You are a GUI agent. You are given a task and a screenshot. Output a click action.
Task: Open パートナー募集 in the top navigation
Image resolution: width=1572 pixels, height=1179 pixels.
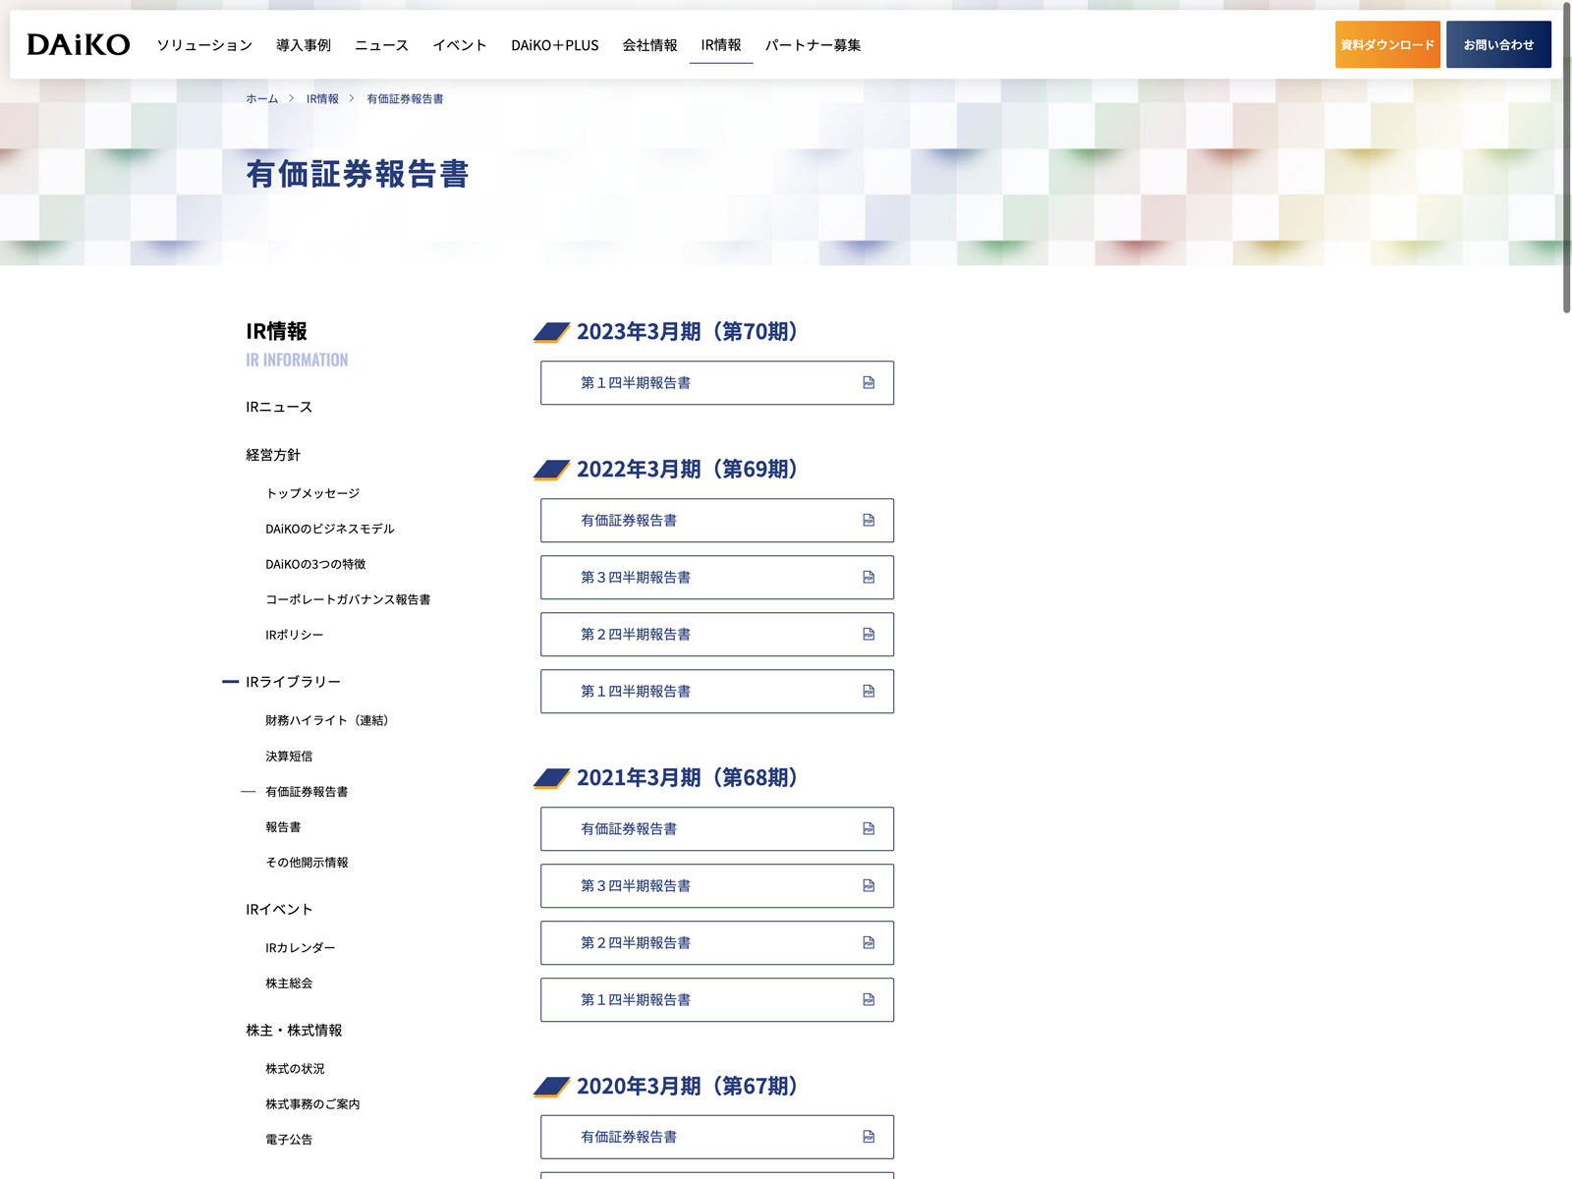coord(813,45)
